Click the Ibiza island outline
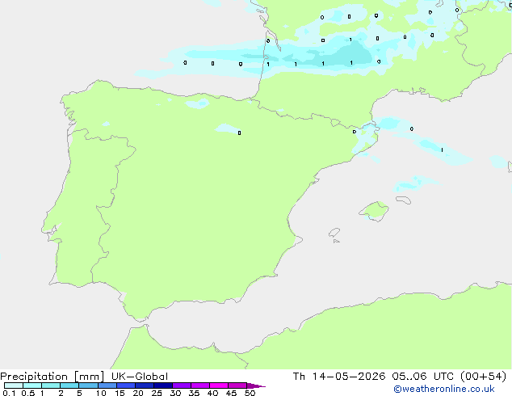512x396 pixels. pyautogui.click(x=334, y=233)
